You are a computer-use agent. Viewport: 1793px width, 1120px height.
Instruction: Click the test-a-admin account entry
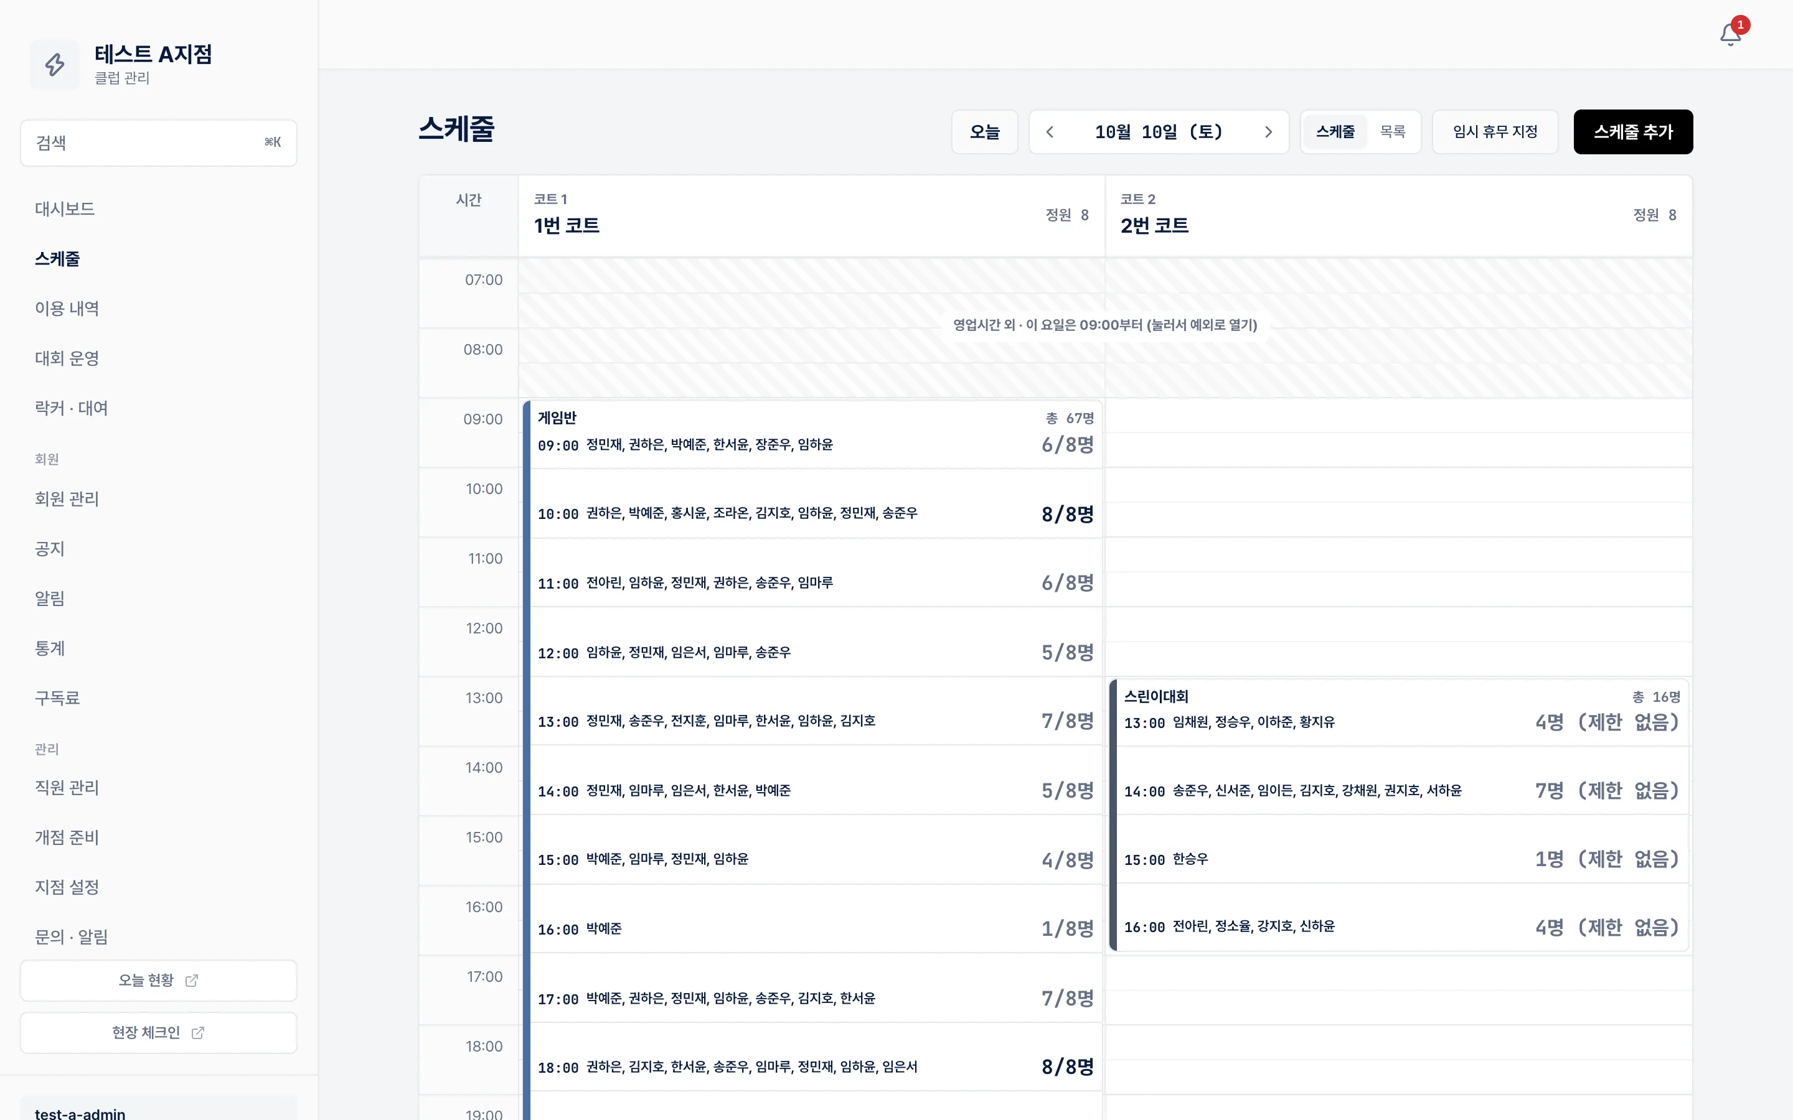(x=159, y=1109)
